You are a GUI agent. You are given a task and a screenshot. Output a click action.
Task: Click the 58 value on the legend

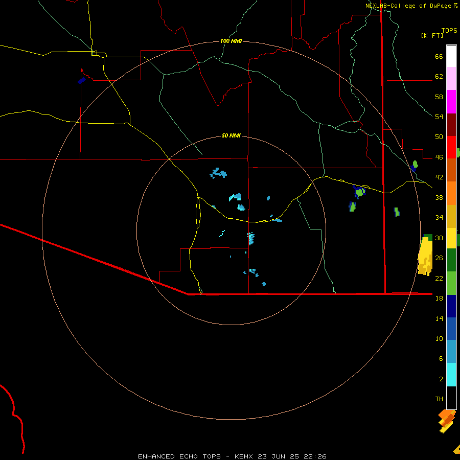(x=439, y=97)
